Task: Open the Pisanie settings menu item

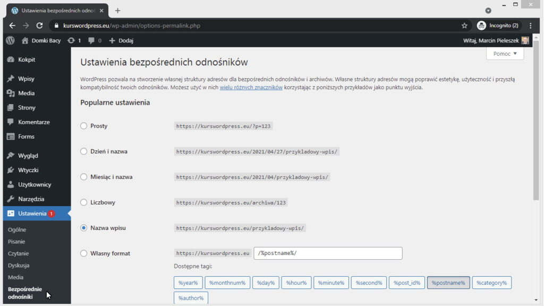Action: coord(16,241)
